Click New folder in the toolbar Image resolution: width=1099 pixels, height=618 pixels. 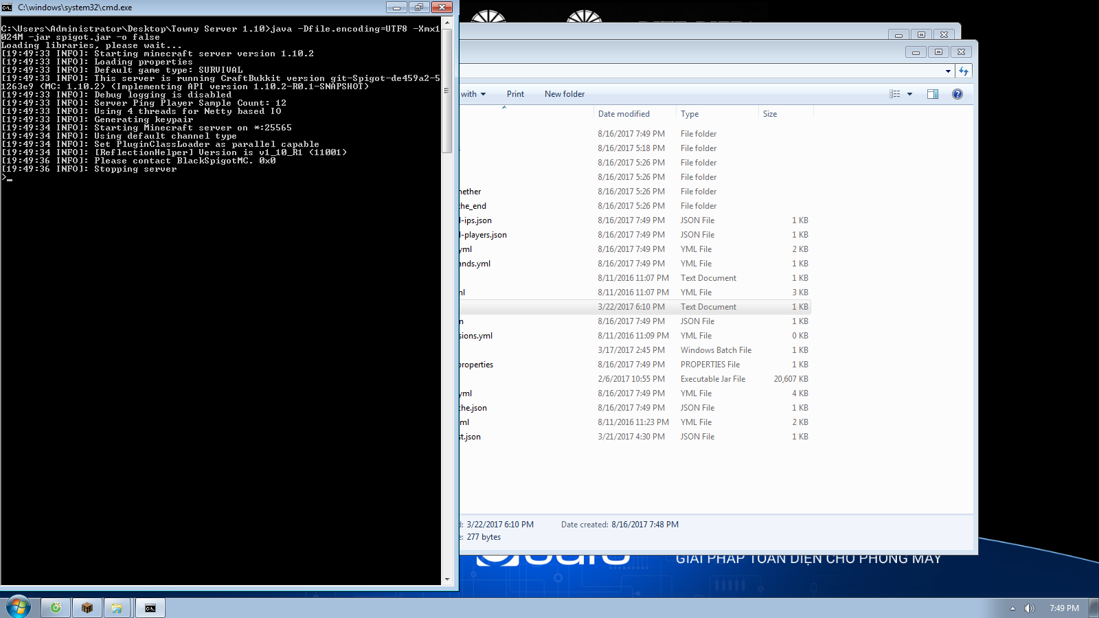coord(565,94)
